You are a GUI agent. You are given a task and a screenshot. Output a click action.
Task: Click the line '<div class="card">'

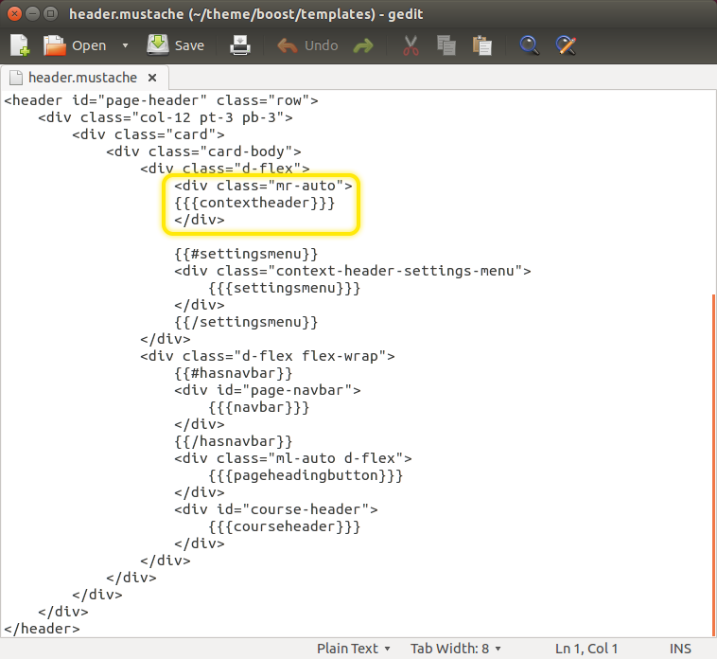(x=149, y=134)
